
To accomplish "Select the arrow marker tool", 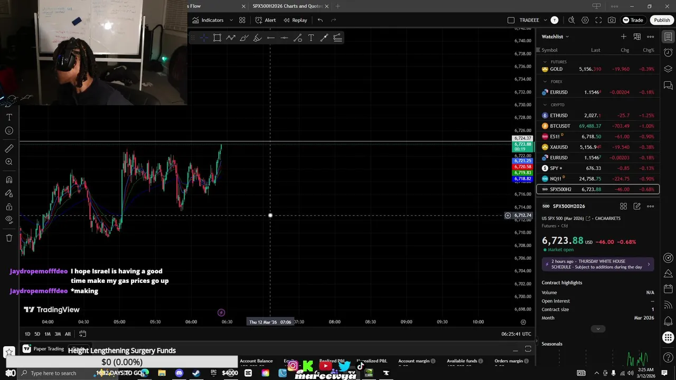I will [x=324, y=37].
